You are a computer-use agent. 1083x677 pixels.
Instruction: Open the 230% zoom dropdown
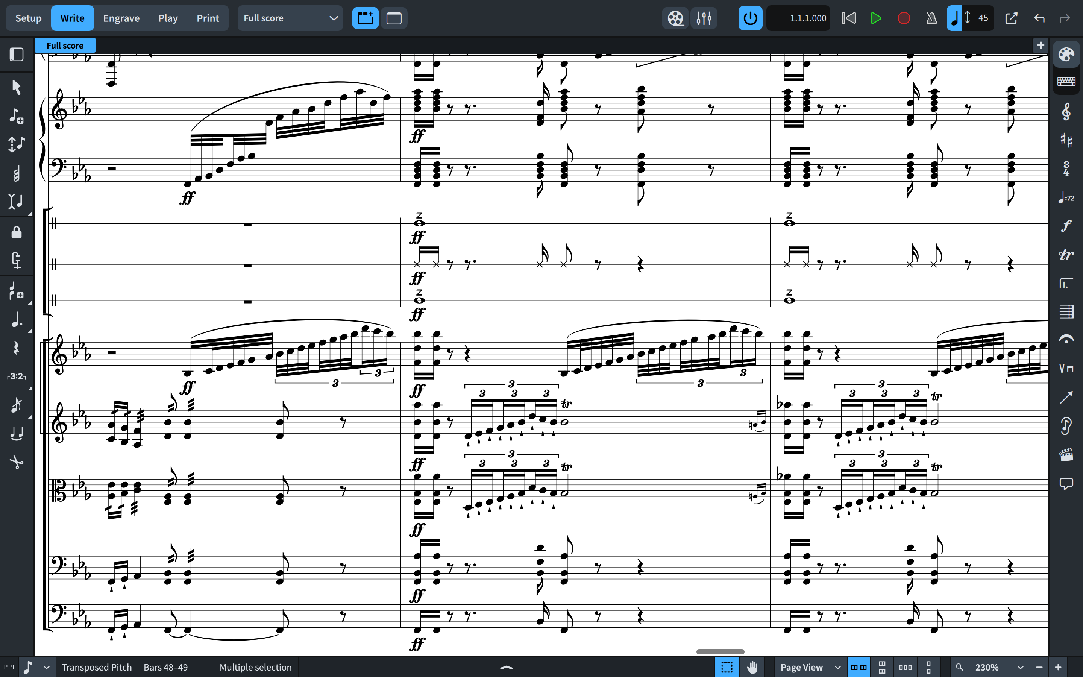[x=999, y=667]
